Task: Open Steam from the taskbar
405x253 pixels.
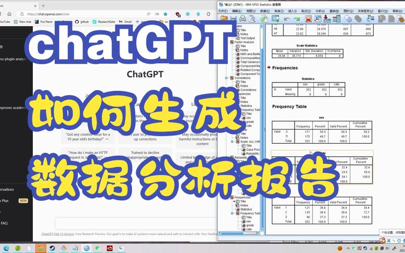Action: [52, 248]
